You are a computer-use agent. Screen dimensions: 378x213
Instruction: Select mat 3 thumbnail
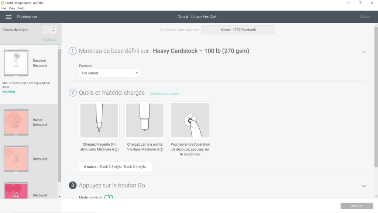(x=16, y=159)
